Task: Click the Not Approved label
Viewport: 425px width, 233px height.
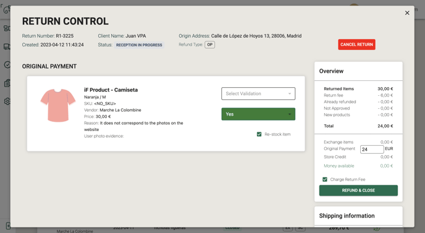Action: (x=337, y=108)
